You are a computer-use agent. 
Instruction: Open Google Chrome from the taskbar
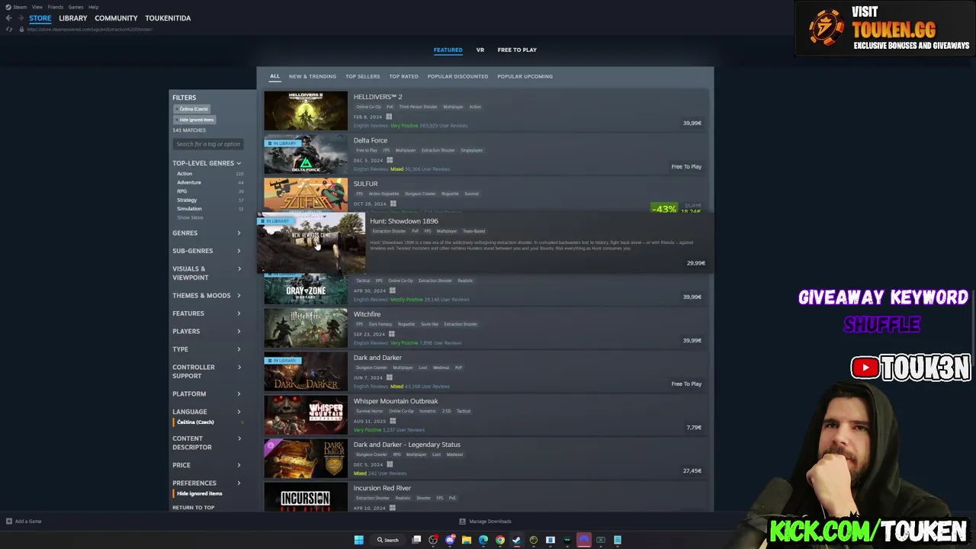pos(500,540)
